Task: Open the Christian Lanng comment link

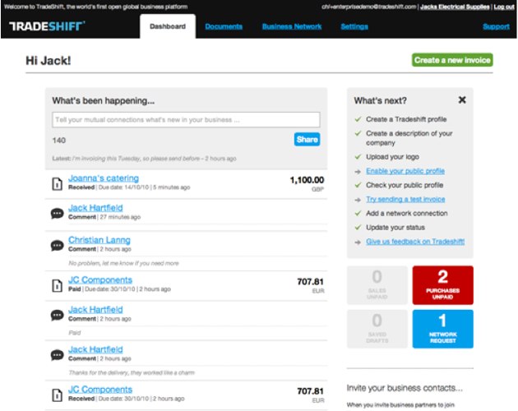Action: (x=99, y=240)
